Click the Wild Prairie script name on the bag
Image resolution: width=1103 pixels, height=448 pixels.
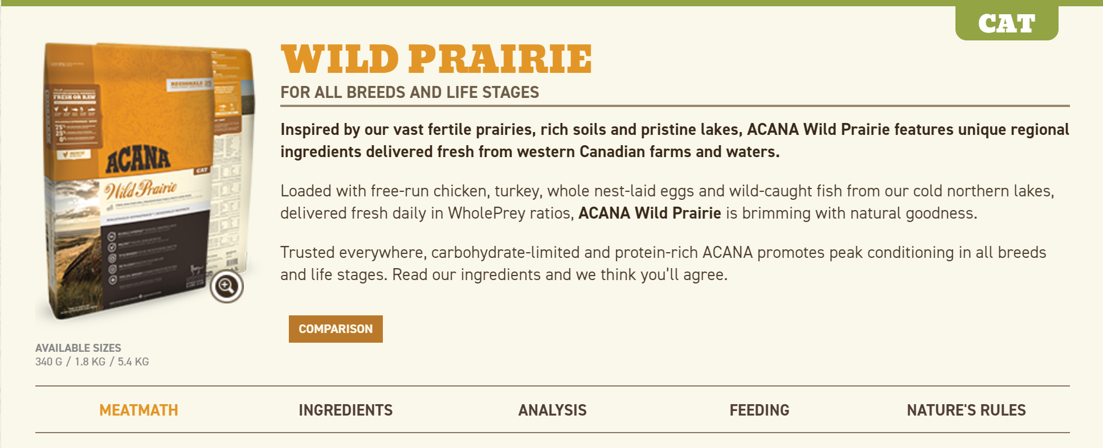140,190
